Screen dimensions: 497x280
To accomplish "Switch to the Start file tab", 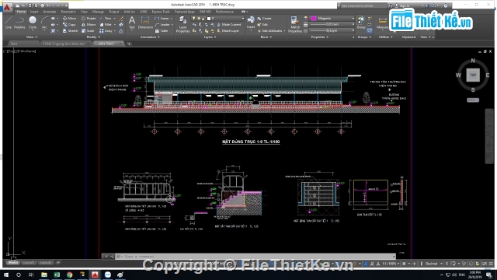I will pos(14,44).
